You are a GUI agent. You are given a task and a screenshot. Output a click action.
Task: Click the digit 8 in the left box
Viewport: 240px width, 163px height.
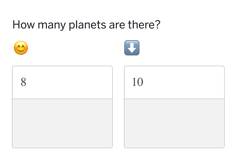[23, 82]
